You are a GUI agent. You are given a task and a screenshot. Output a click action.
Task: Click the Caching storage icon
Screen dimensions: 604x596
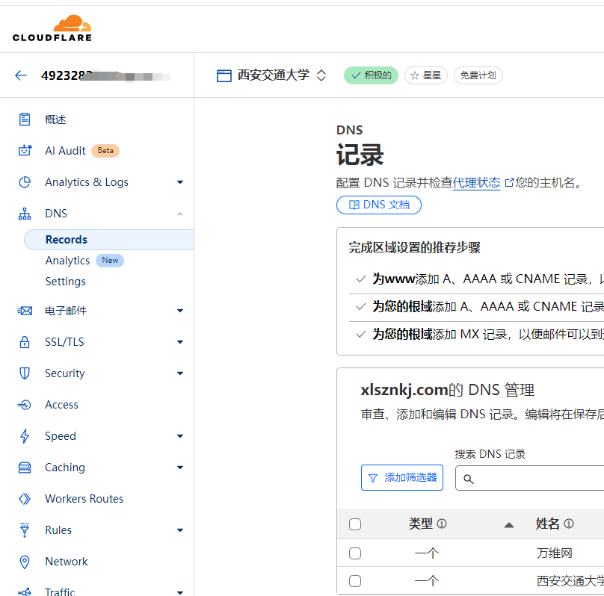[x=25, y=468]
